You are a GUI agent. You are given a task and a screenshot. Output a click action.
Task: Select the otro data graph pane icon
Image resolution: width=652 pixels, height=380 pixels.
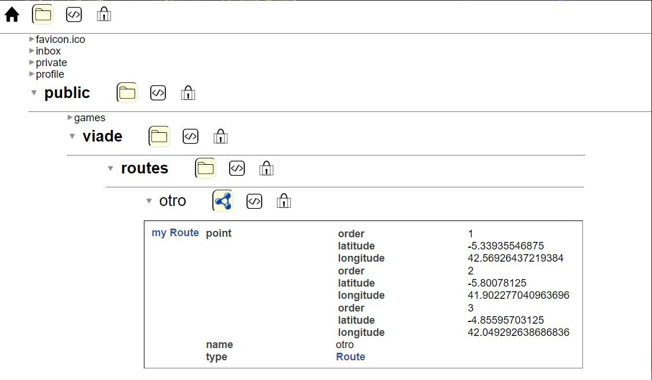[223, 201]
